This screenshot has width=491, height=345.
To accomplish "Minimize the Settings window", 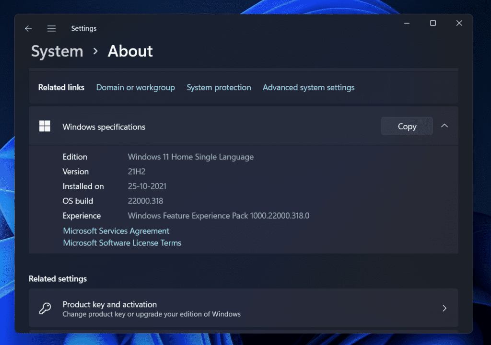I will pyautogui.click(x=407, y=23).
